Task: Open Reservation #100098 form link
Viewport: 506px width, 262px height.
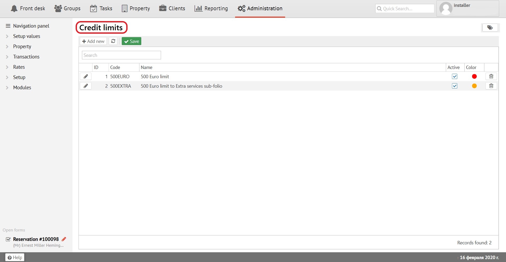Action: (36, 239)
